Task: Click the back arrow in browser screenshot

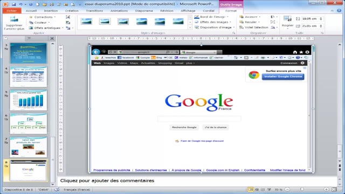Action: [96, 52]
